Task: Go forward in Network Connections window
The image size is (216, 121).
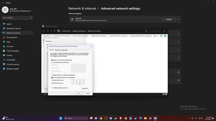Action: click(48, 31)
